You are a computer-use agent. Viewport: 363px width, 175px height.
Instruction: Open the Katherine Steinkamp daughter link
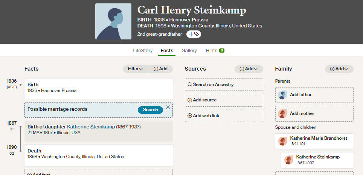(91, 127)
